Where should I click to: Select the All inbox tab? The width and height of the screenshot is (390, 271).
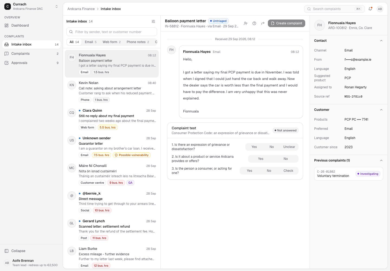pos(74,42)
